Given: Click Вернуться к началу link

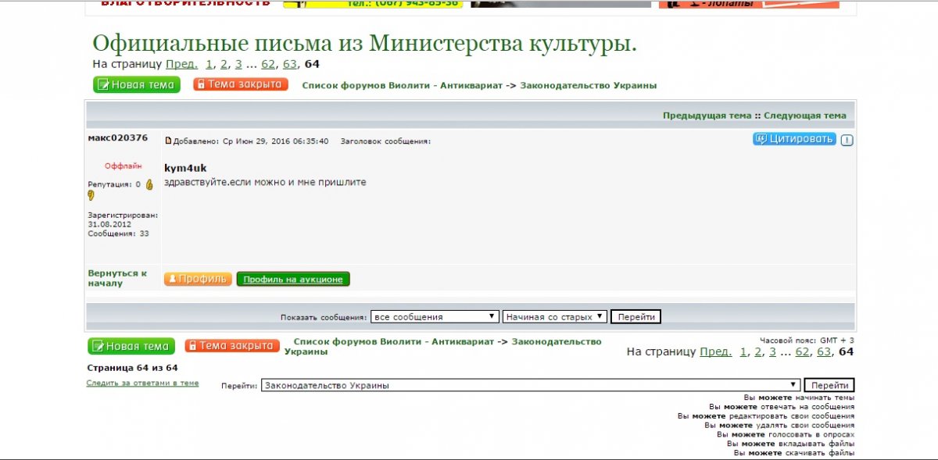Looking at the screenshot, I should pyautogui.click(x=116, y=278).
